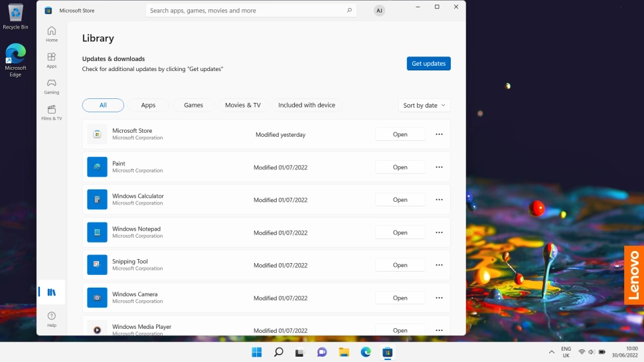Open Microsoft Store via its Open button
This screenshot has width=644, height=362.
(400, 134)
